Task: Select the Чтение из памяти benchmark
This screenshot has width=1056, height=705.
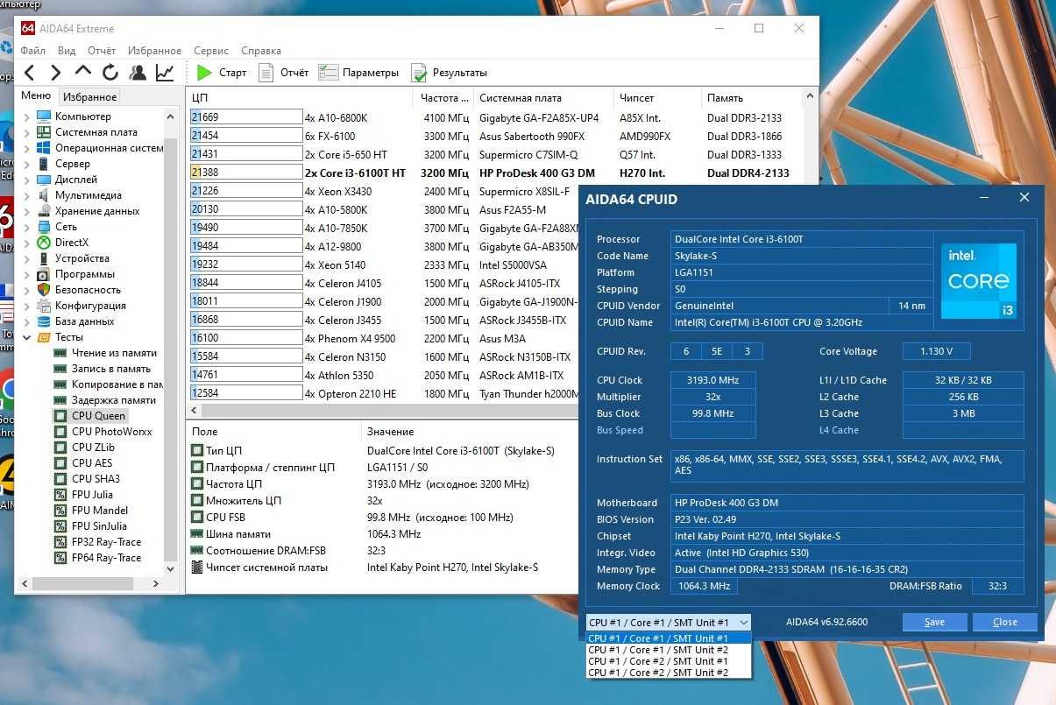Action: click(105, 353)
